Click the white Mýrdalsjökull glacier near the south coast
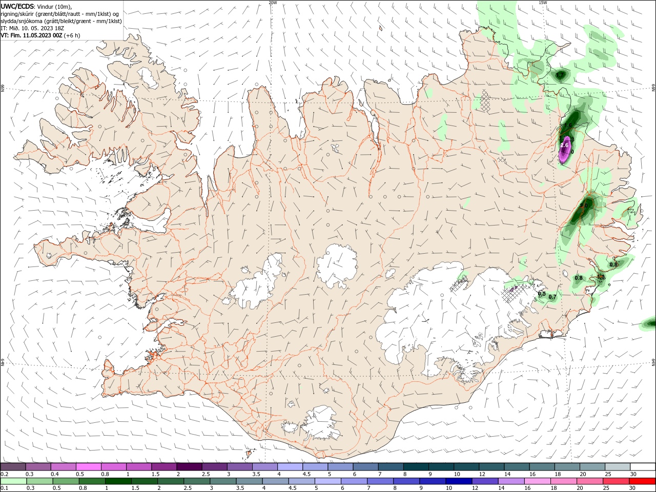 (321, 423)
